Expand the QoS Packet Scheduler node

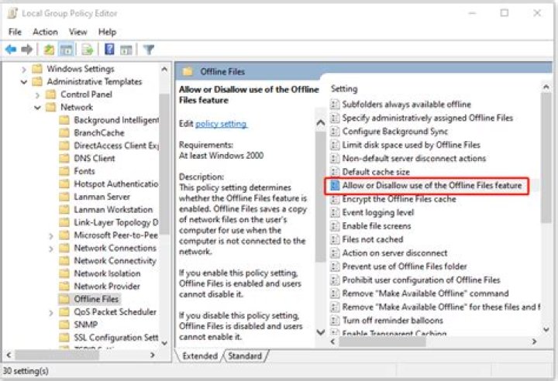51,313
